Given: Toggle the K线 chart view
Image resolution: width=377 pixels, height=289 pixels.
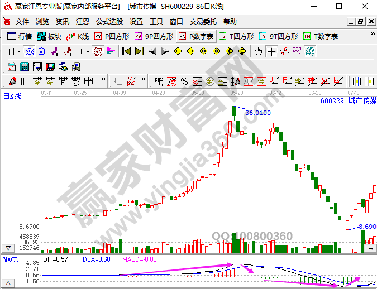Looking at the screenshot, I should point(78,36).
